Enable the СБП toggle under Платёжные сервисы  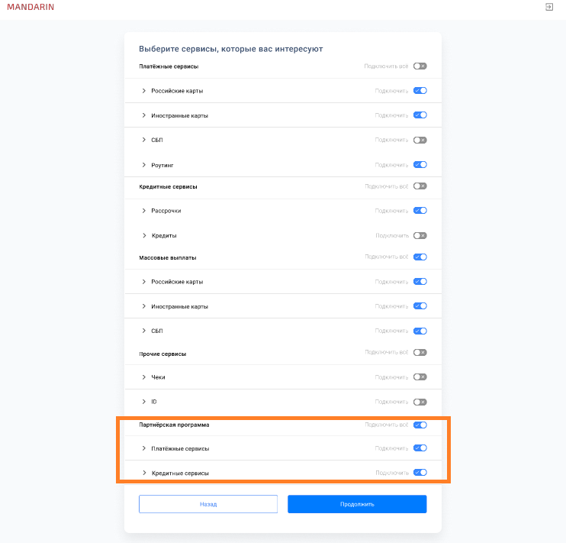point(420,141)
